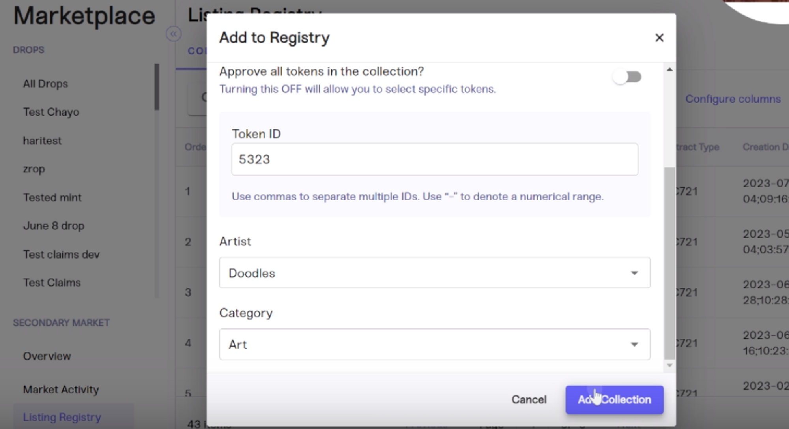
Task: Click the Cancel button
Action: click(529, 399)
